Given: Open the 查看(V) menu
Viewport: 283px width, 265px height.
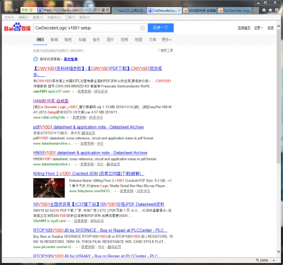Looking at the screenshot, I should tap(37, 18).
